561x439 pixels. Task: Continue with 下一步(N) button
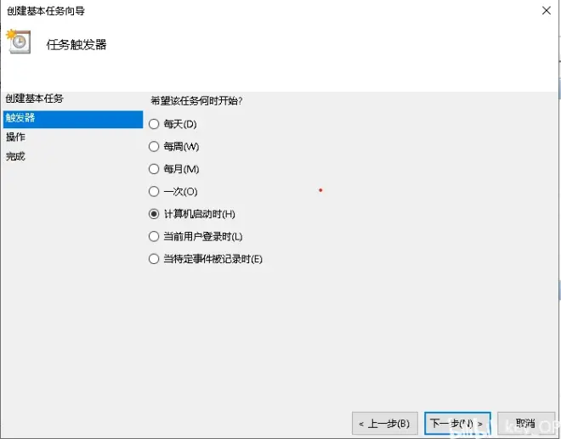(457, 424)
